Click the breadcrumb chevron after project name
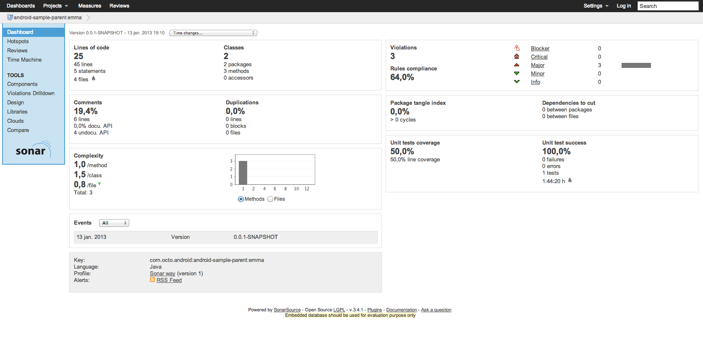Image resolution: width=703 pixels, height=339 pixels. coord(89,18)
